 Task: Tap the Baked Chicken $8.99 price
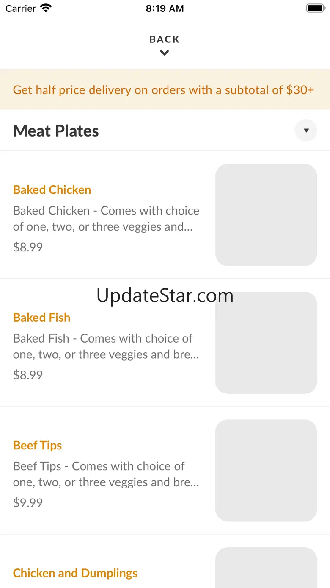[x=28, y=247]
